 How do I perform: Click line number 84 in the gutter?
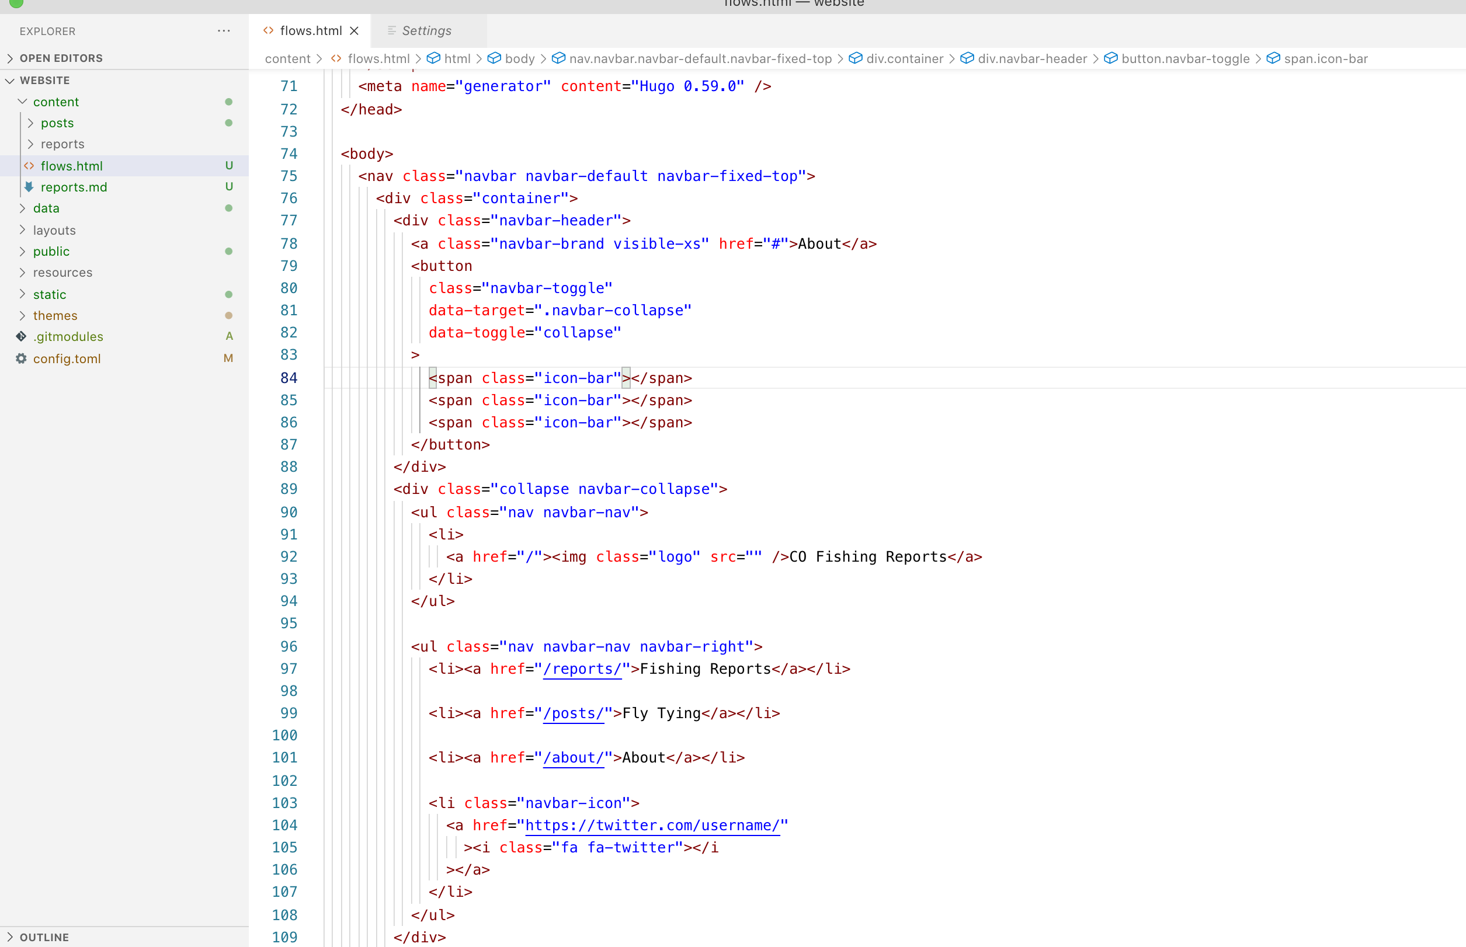pyautogui.click(x=289, y=378)
